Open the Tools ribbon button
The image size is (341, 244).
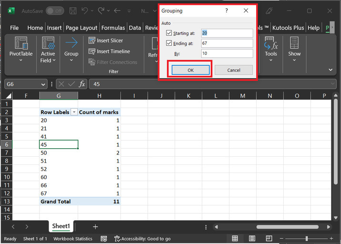pyautogui.click(x=271, y=49)
